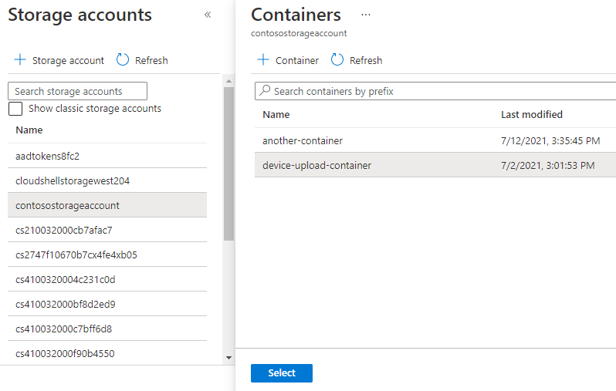This screenshot has height=391, width=616.
Task: Click the Refresh icon in Containers panel
Action: click(337, 60)
